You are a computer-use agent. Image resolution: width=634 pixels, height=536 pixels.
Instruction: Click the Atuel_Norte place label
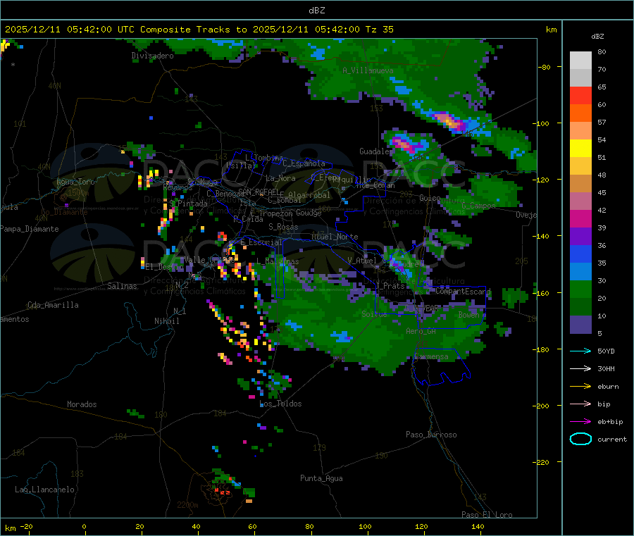pos(335,237)
